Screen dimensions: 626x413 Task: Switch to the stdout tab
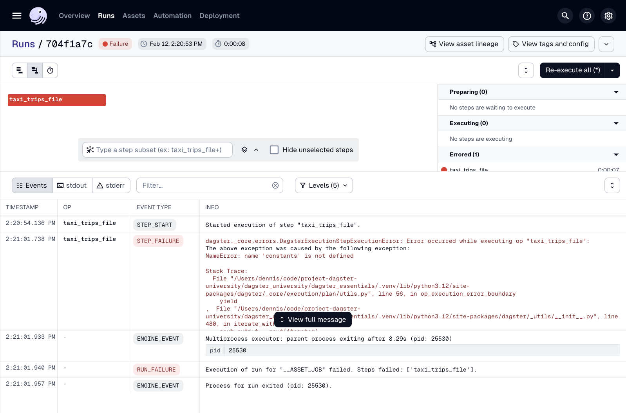tap(72, 185)
